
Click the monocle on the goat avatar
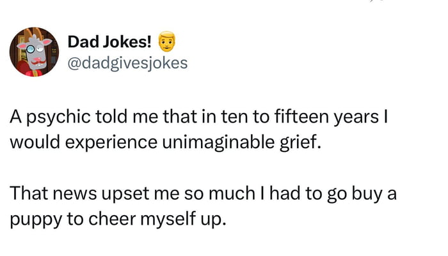coord(30,49)
